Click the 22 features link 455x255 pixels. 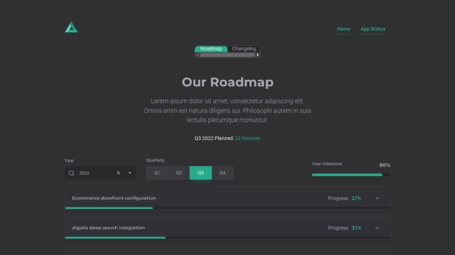pos(247,139)
